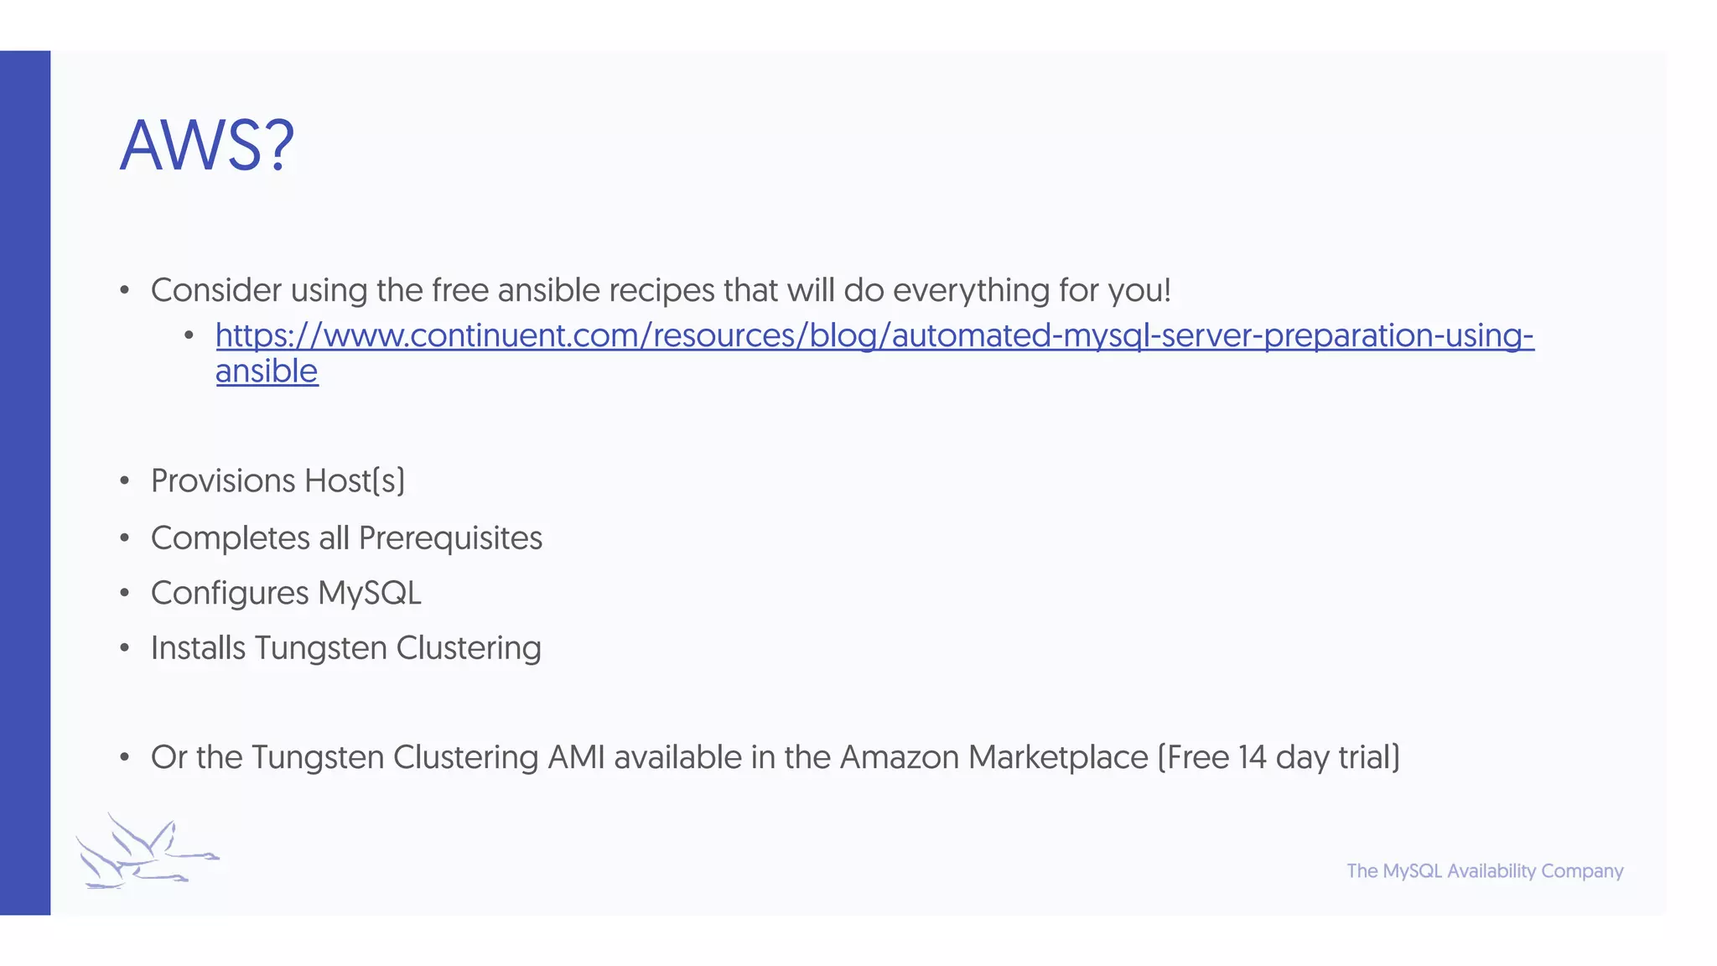The image size is (1717, 966).
Task: Click the bullet dot before 'Provisions Host(s)'
Action: click(x=124, y=481)
